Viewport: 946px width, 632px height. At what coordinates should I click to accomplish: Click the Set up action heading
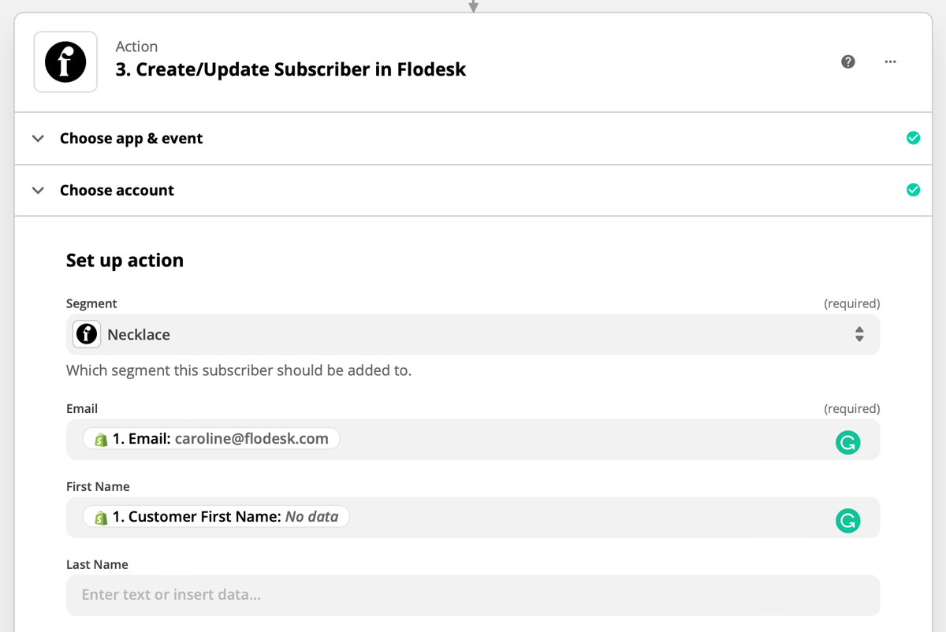click(x=125, y=260)
